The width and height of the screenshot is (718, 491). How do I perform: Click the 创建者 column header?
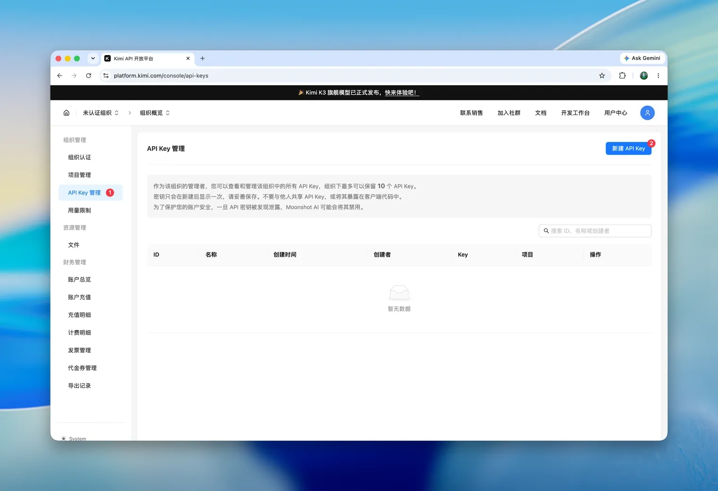(x=382, y=255)
